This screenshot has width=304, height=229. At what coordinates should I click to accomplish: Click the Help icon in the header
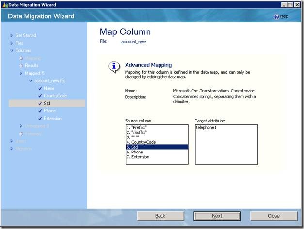click(x=276, y=17)
